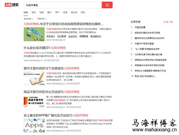Open result 什么是长尾关键词?-马海祥博客
The width and height of the screenshot is (179, 135).
[45, 48]
